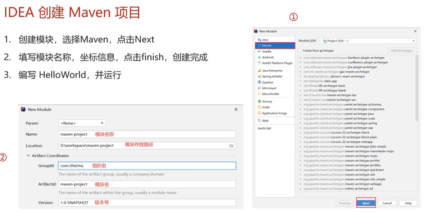Screen dimensions: 426x213
Task: Expand bamboo-plugin-archetype entry
Action: pos(300,58)
